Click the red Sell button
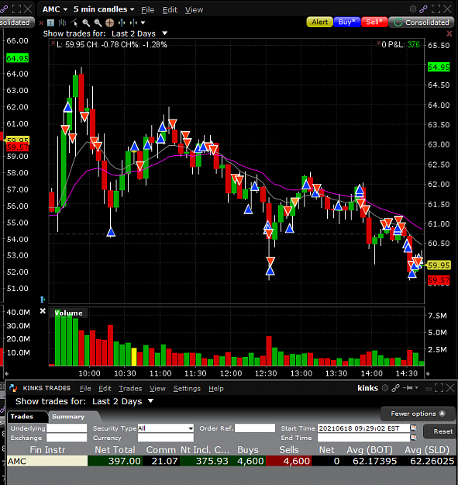Screen dimensions: 458x485 click(x=374, y=22)
